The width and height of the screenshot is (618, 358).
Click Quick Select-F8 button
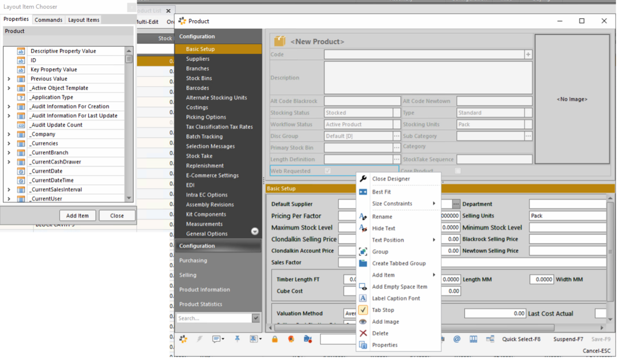(521, 339)
